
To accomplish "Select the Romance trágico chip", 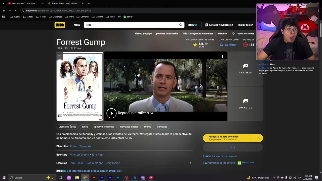I will click(129, 127).
